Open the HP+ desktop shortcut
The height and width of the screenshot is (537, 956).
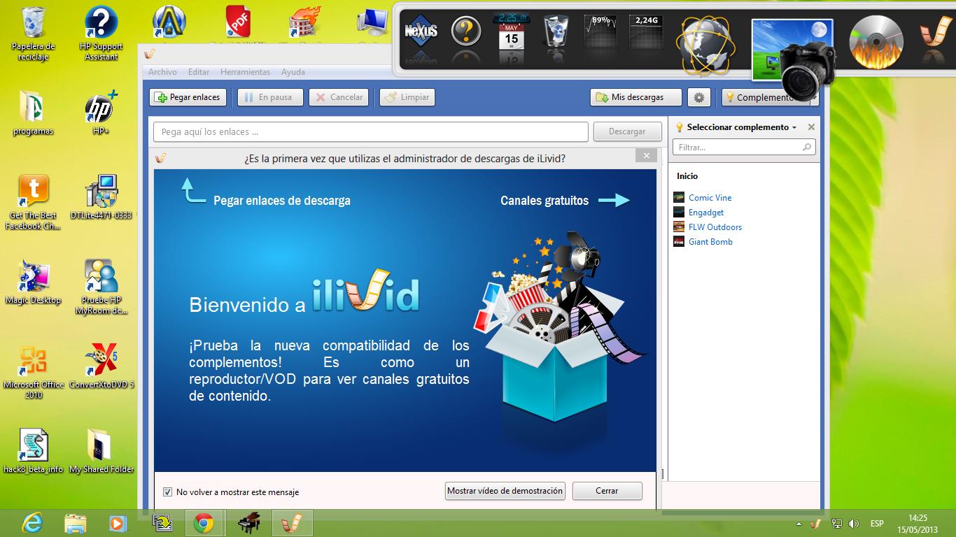pos(101,112)
